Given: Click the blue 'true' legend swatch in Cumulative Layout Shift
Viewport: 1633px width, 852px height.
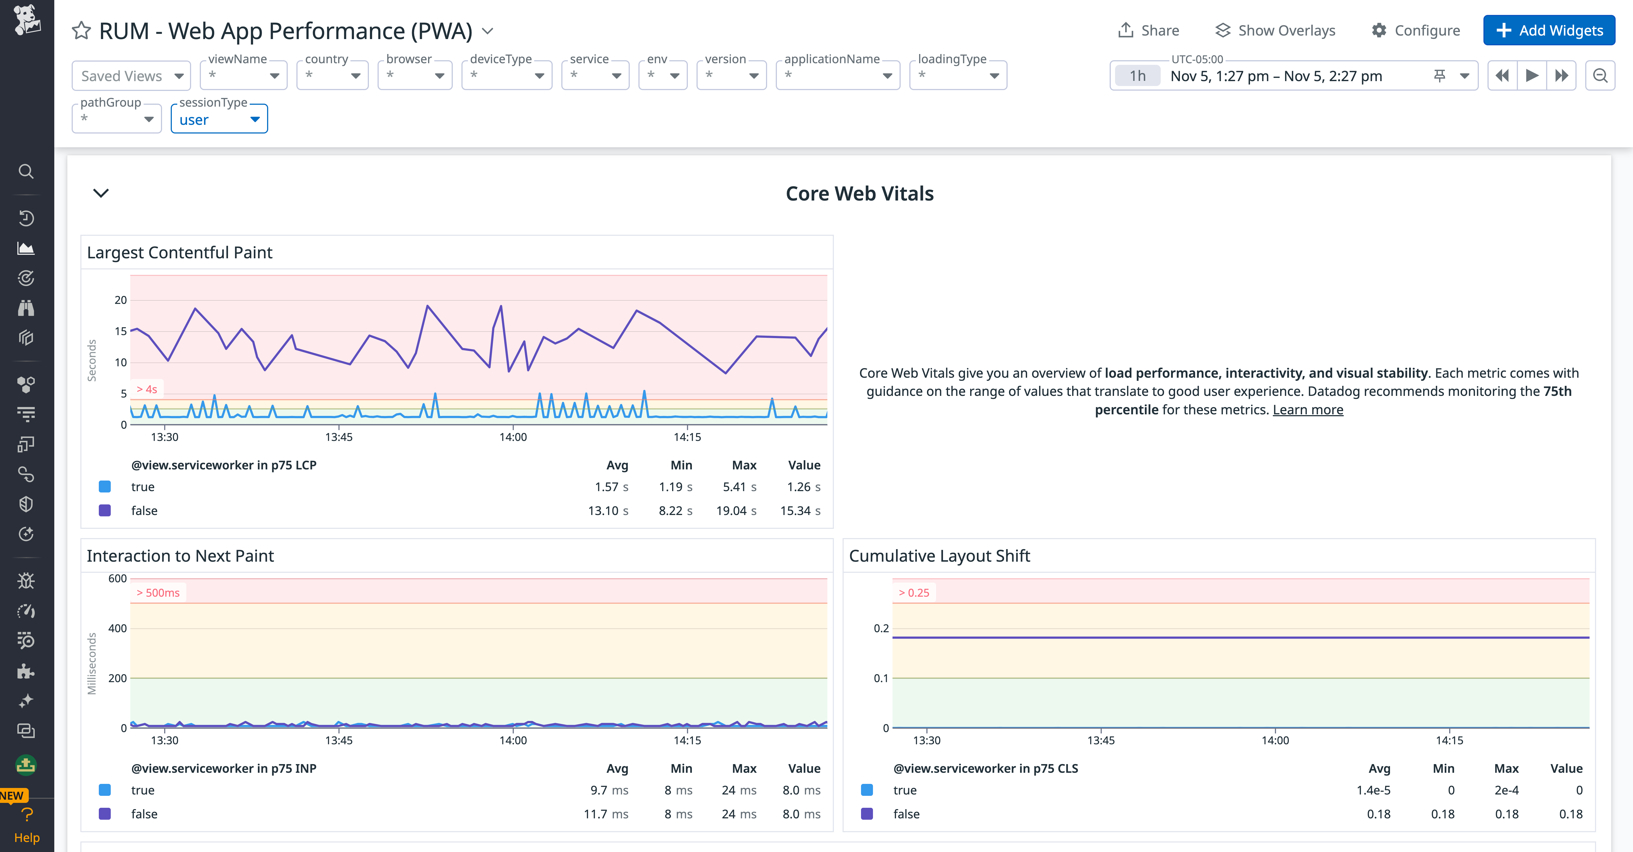Looking at the screenshot, I should 866,790.
